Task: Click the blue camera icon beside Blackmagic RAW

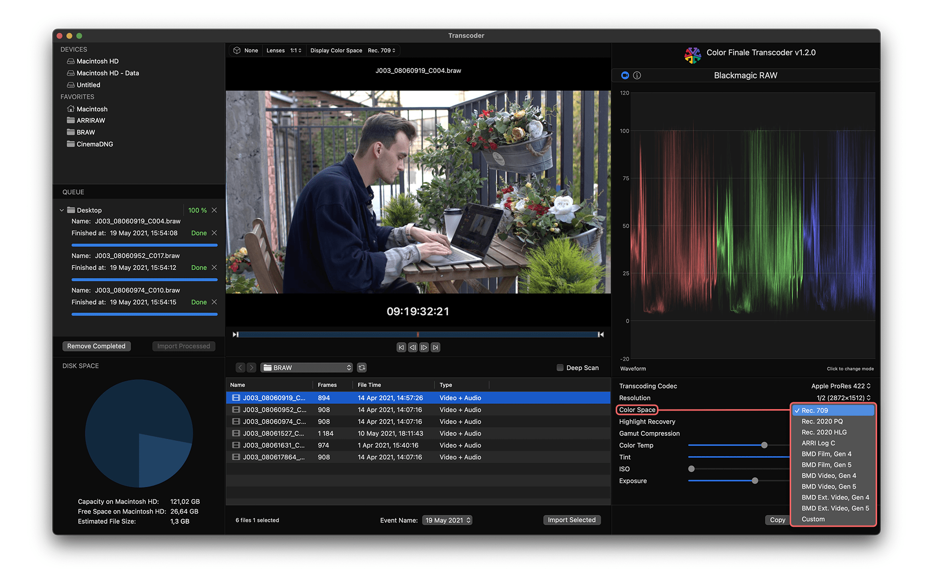Action: tap(625, 75)
